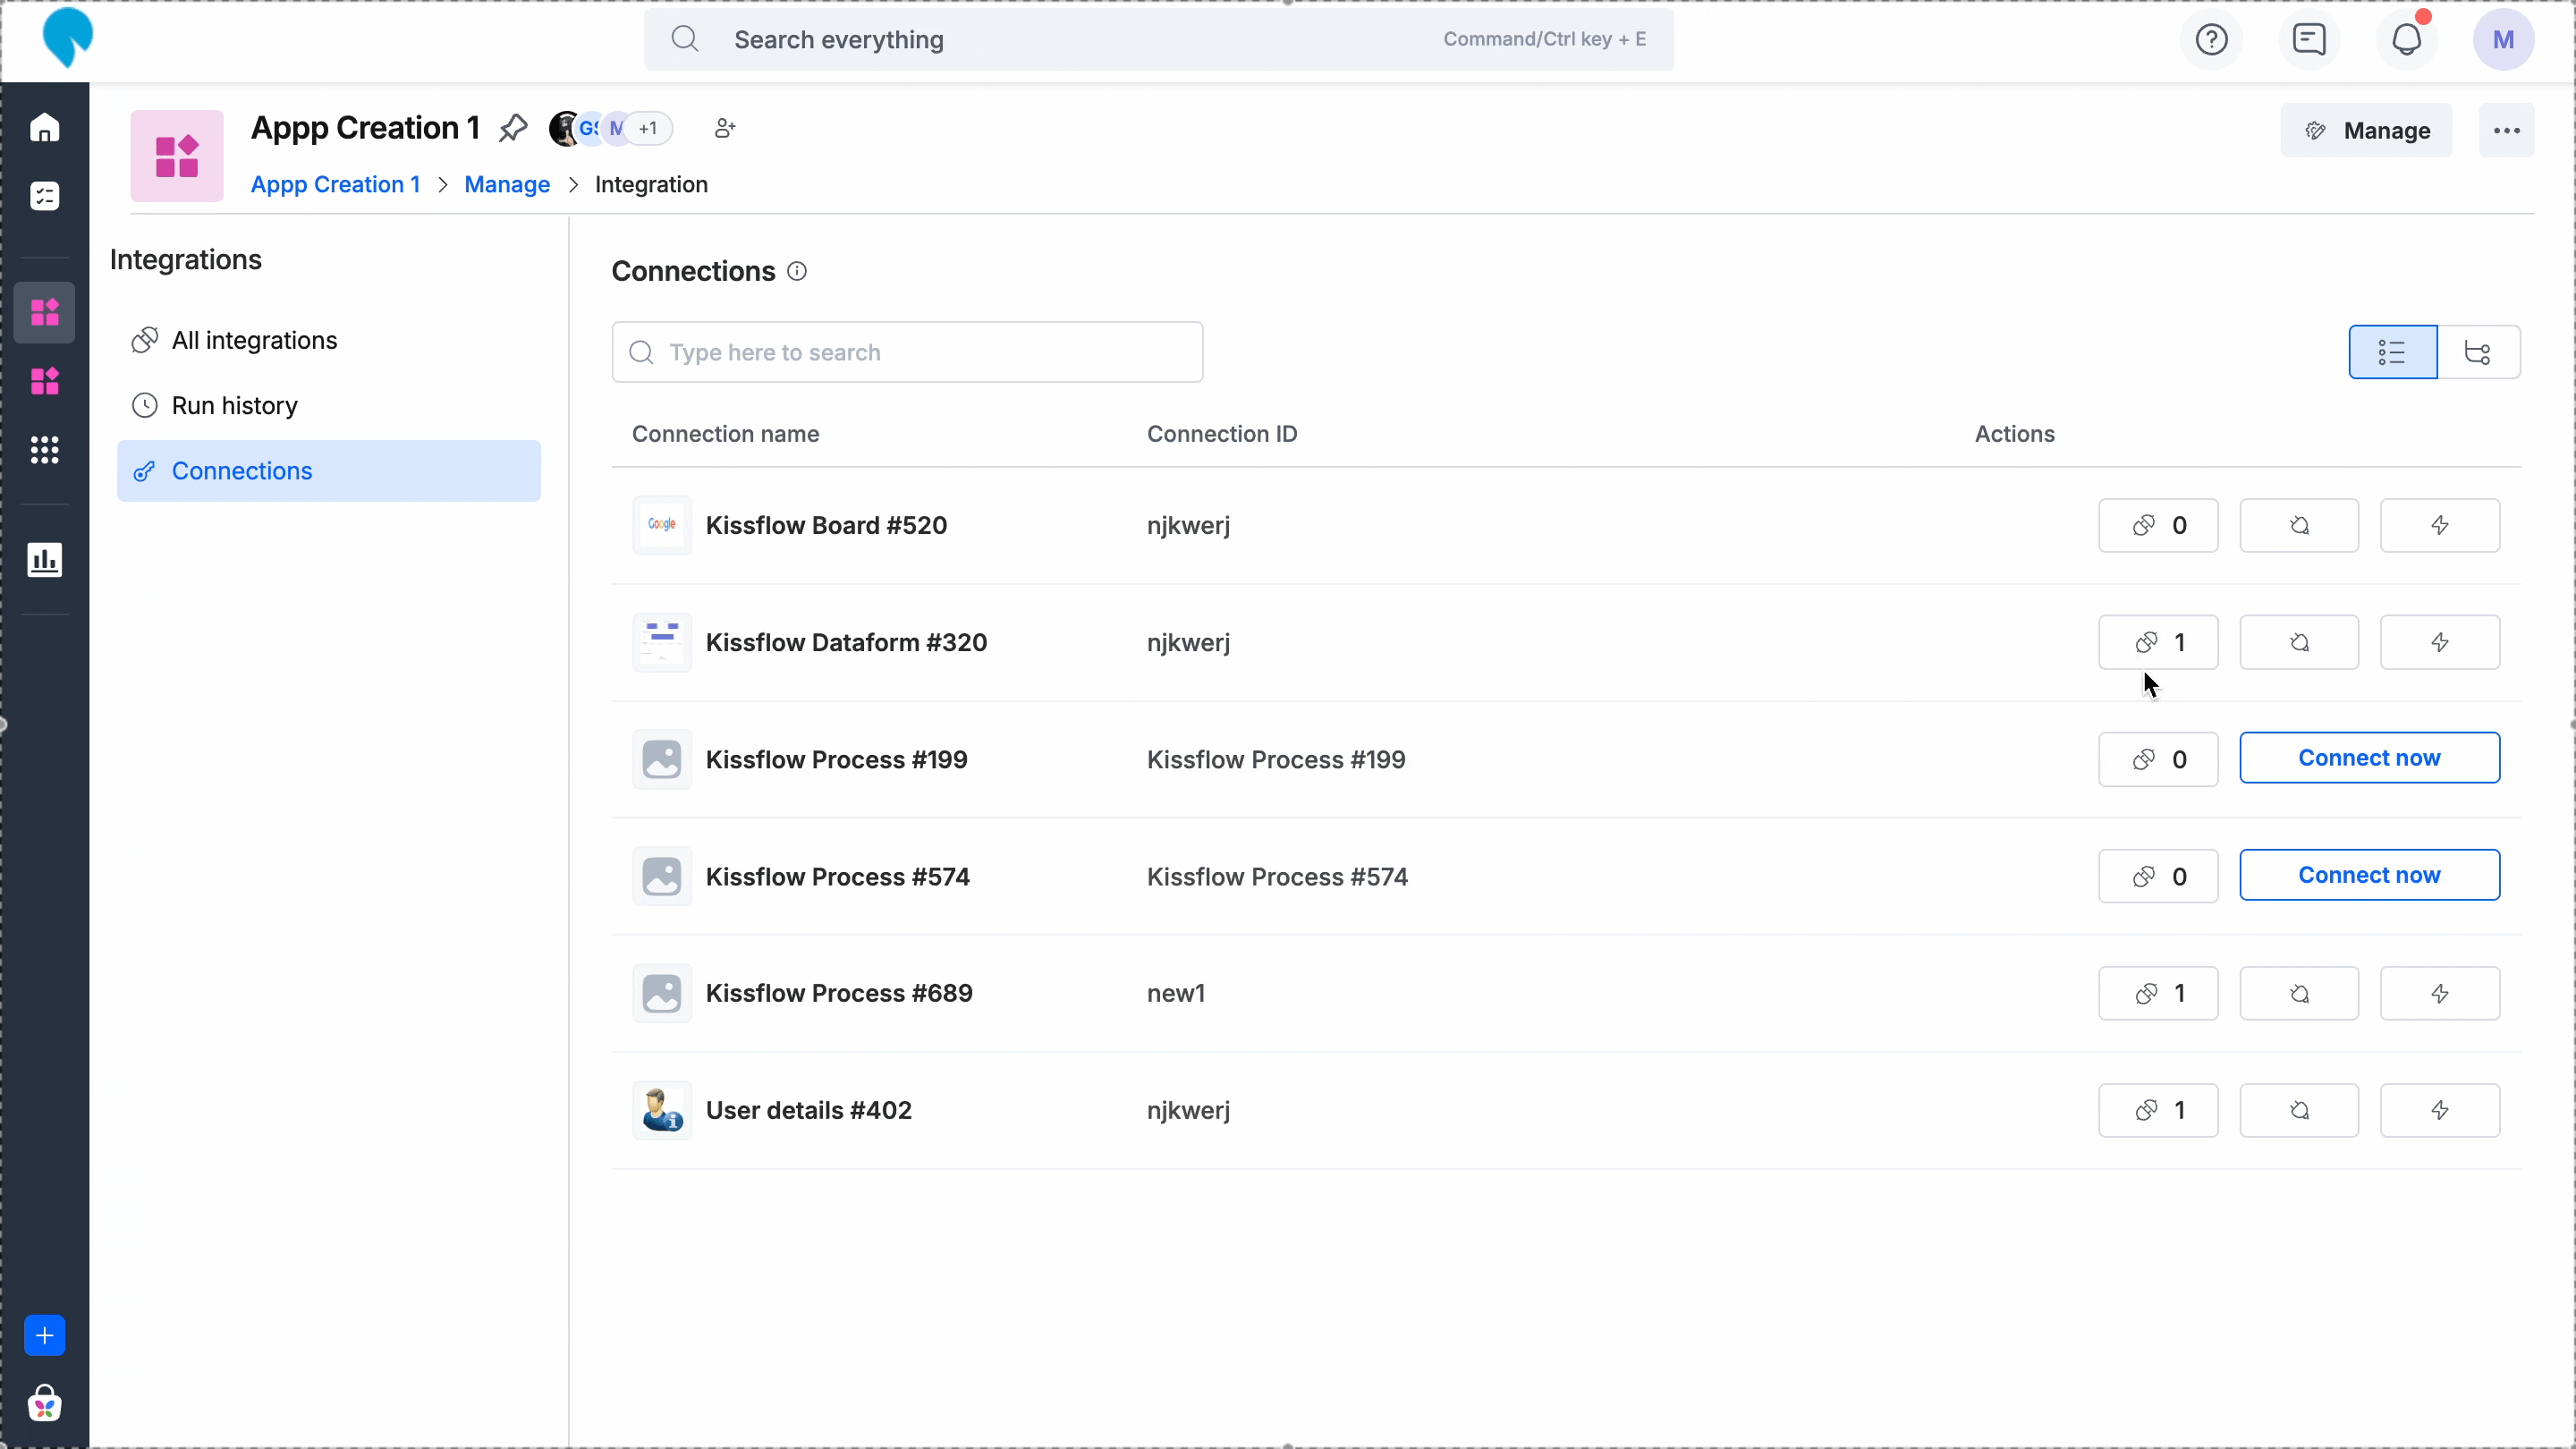Open the notifications bell

click(2407, 40)
